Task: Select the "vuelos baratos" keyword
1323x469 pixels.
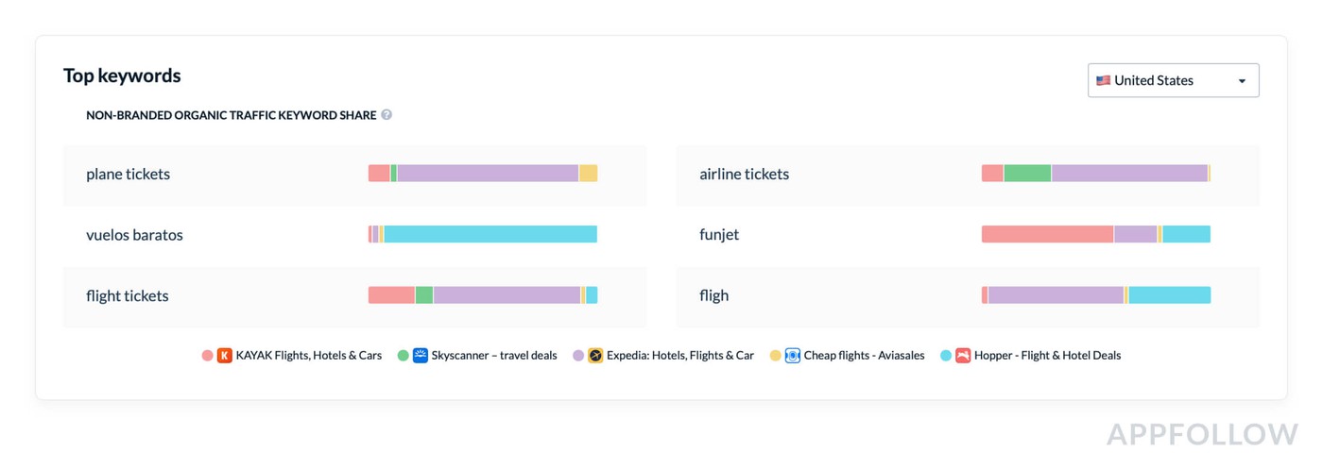Action: (x=134, y=235)
